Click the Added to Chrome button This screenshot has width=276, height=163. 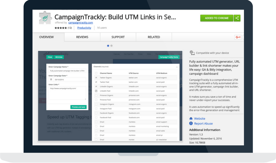pyautogui.click(x=217, y=18)
